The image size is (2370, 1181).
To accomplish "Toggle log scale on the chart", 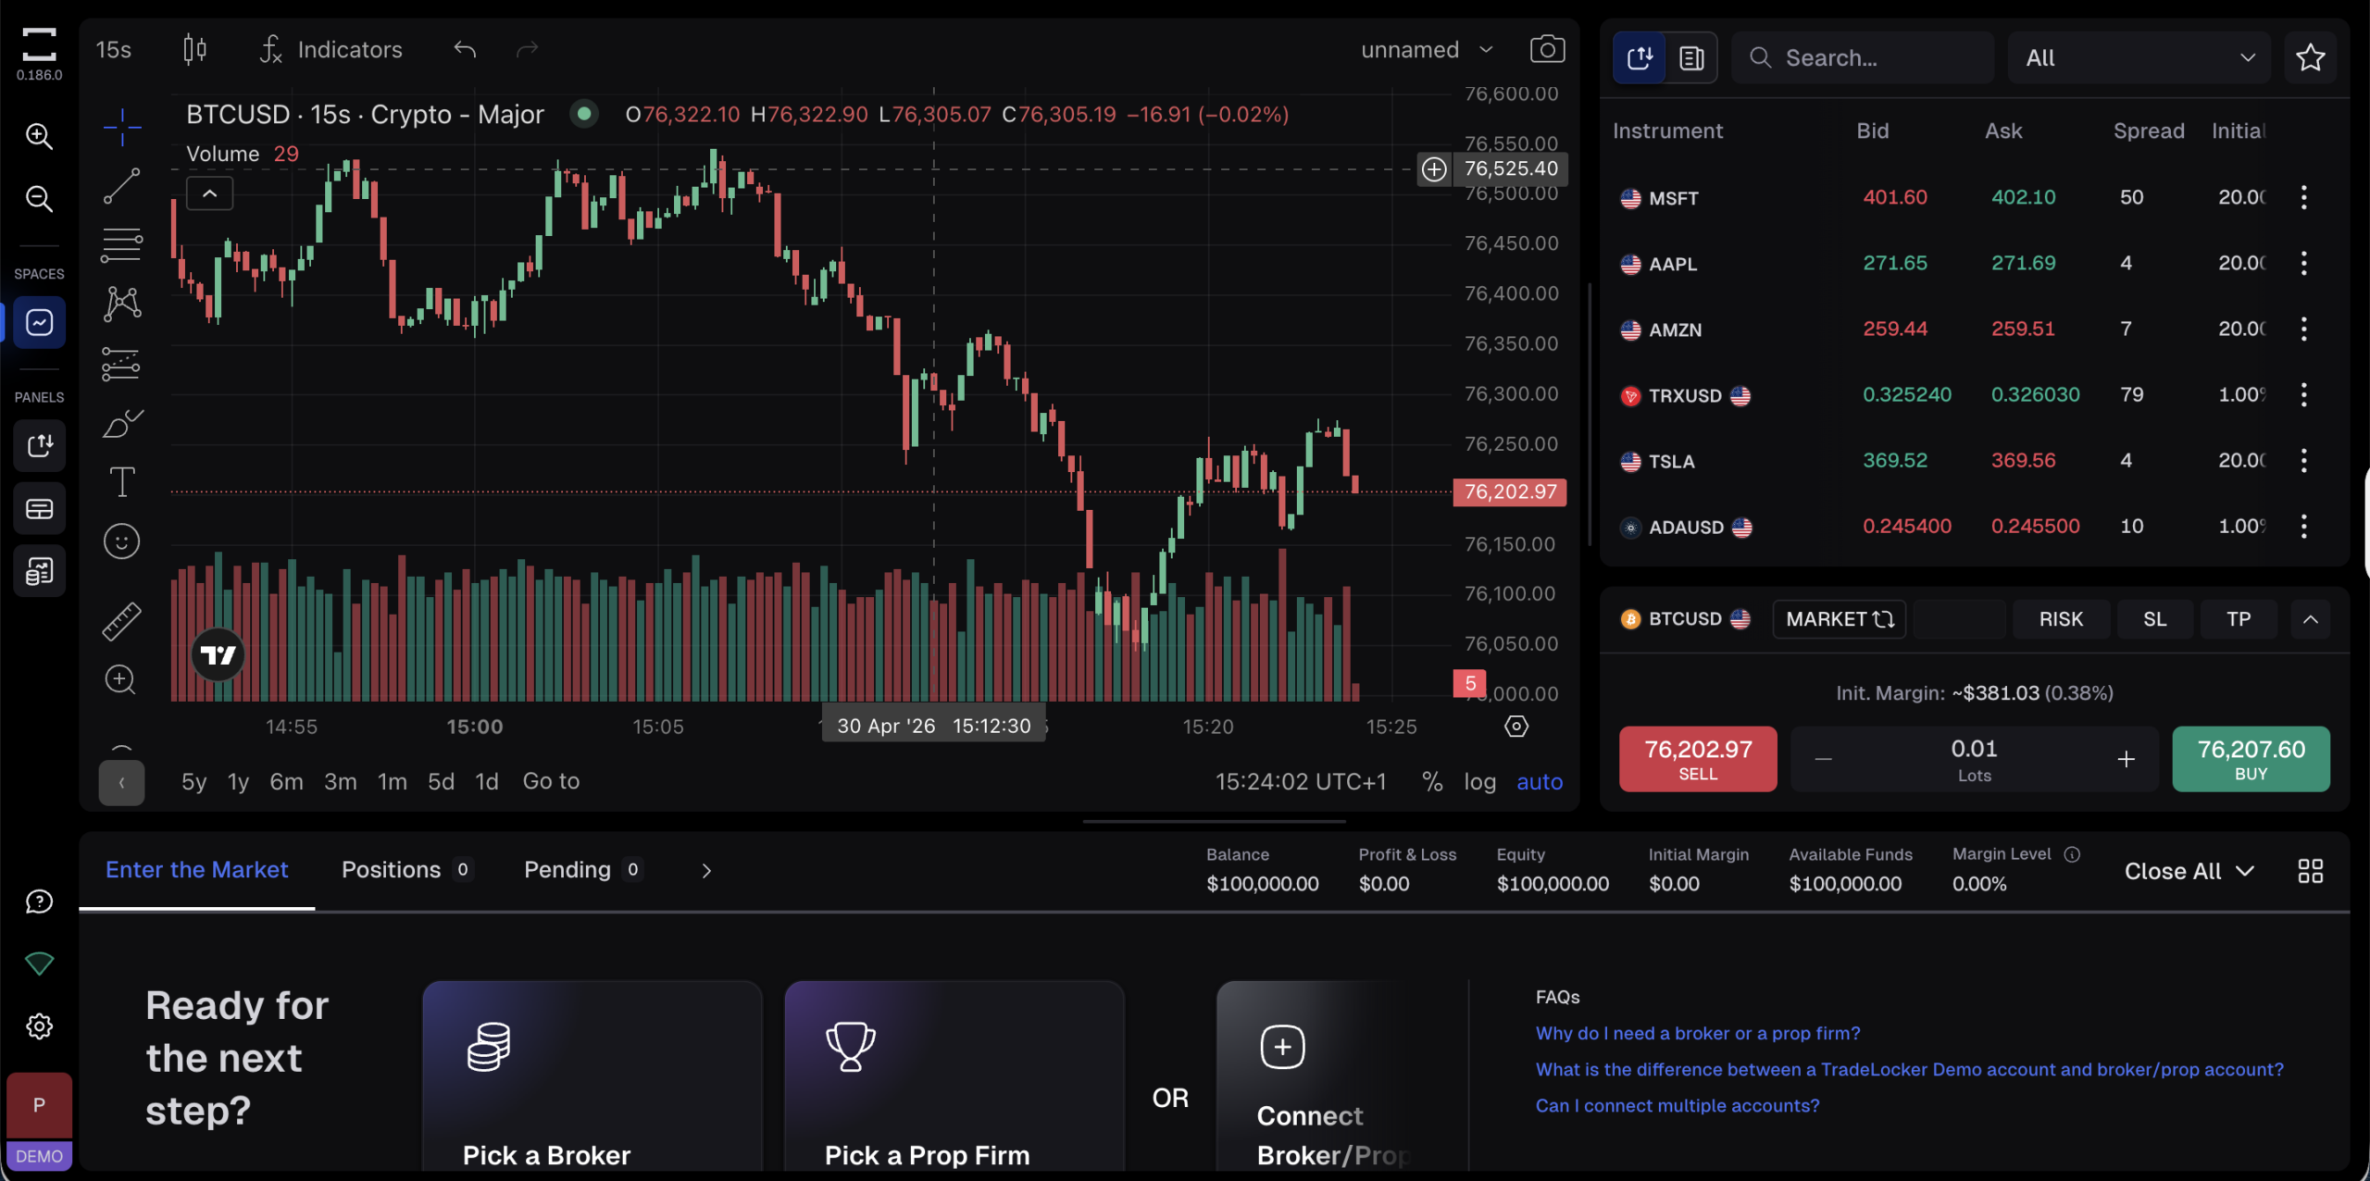I will (x=1480, y=782).
